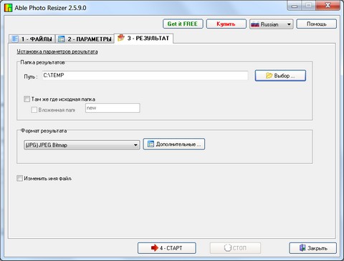Click the red arrow icon on СТАРТ
Image resolution: width=344 pixels, height=261 pixels.
(x=155, y=248)
